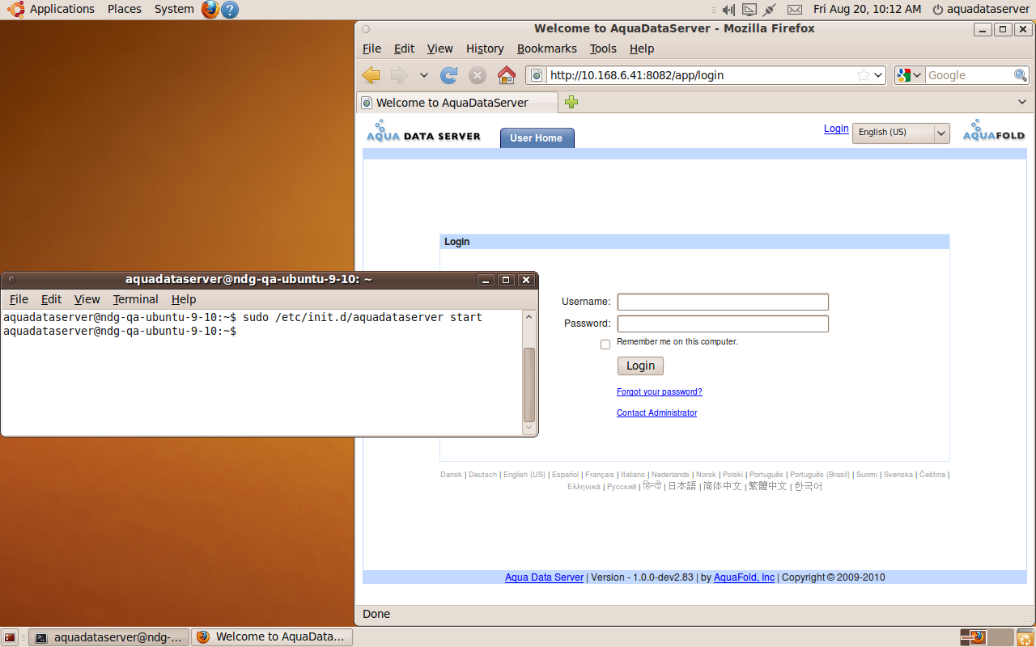The width and height of the screenshot is (1036, 647).
Task: Click the AquaFold logo on the page
Action: click(993, 131)
